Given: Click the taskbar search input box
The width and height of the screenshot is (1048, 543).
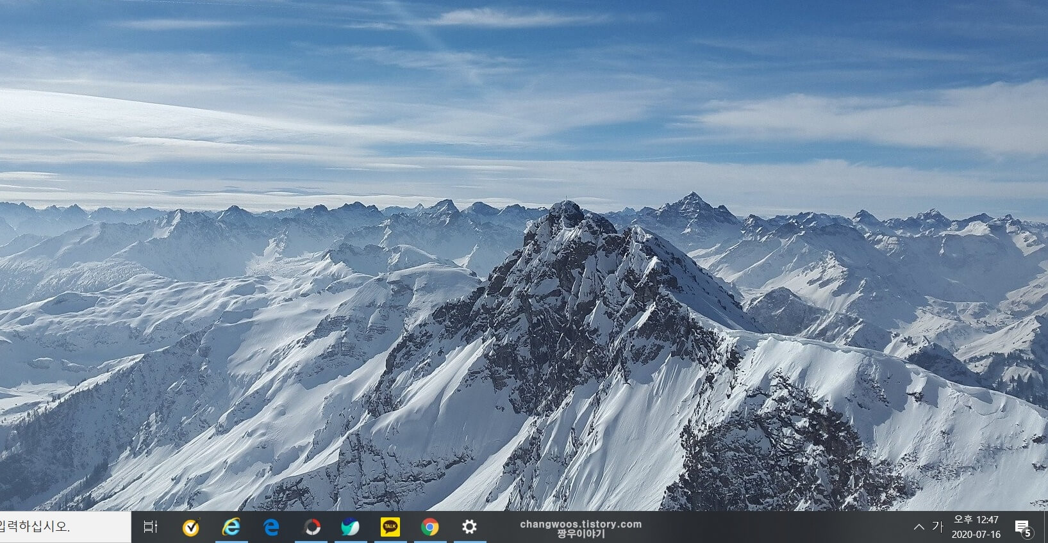Looking at the screenshot, I should click(65, 527).
